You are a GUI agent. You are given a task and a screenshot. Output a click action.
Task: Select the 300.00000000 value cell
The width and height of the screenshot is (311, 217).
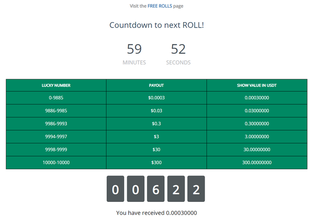pyautogui.click(x=257, y=163)
